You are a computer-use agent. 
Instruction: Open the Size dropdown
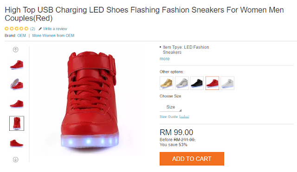171,107
